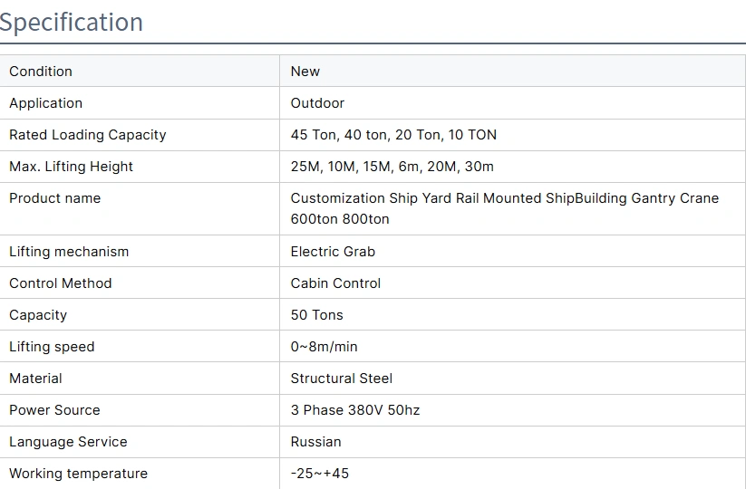The width and height of the screenshot is (746, 489).
Task: Select the "0~8m/min" speed value
Action: coord(324,347)
